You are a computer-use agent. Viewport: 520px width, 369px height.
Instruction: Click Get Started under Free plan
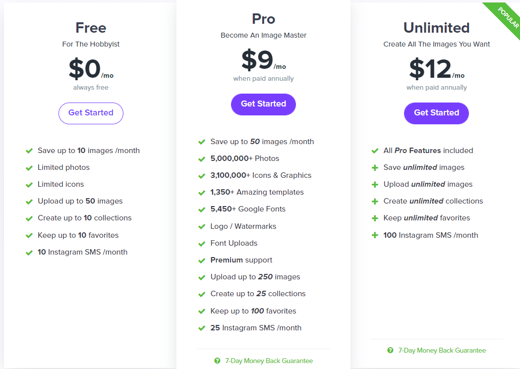[91, 113]
